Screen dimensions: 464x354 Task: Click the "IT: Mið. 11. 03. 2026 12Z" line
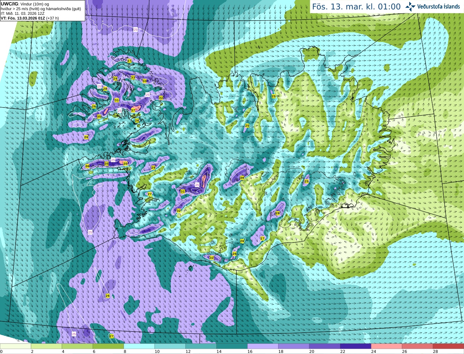22,13
